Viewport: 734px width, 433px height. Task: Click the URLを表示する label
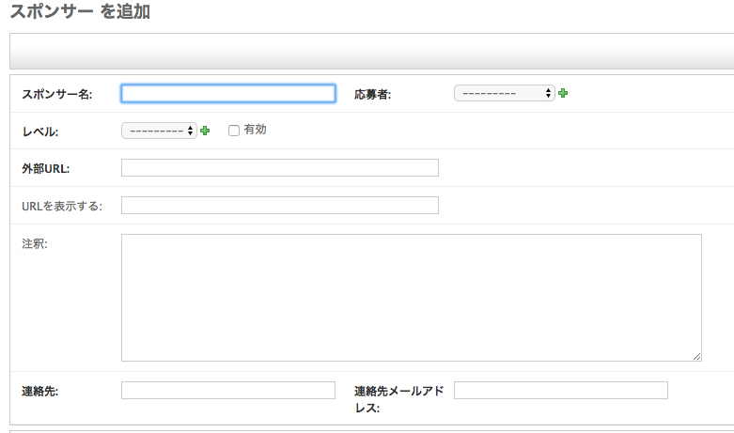pyautogui.click(x=62, y=207)
